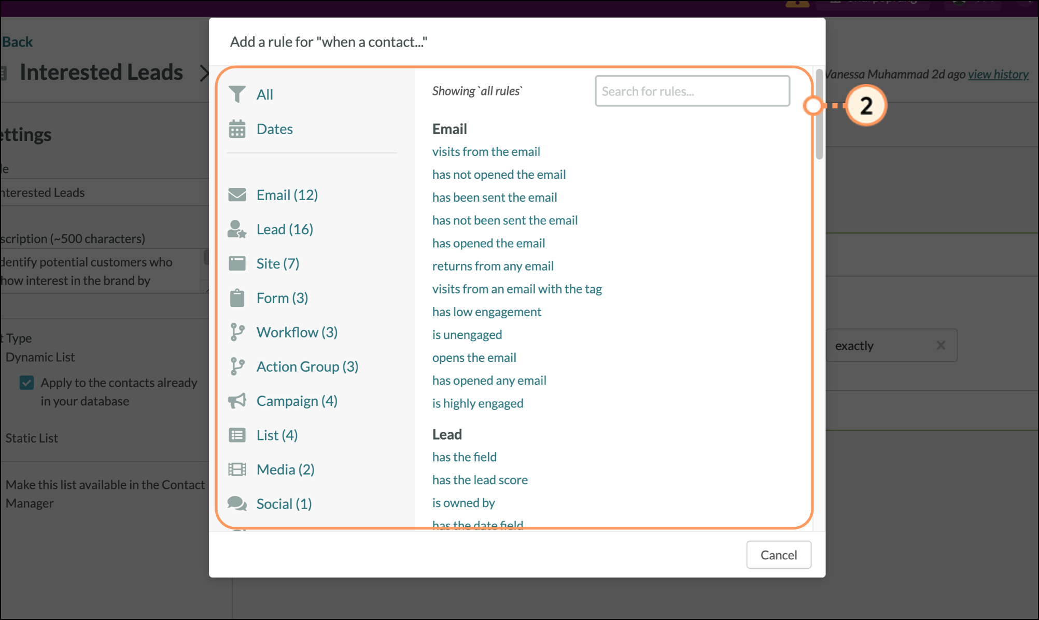Click the funnel icon next to All
The width and height of the screenshot is (1039, 620).
pyautogui.click(x=237, y=94)
